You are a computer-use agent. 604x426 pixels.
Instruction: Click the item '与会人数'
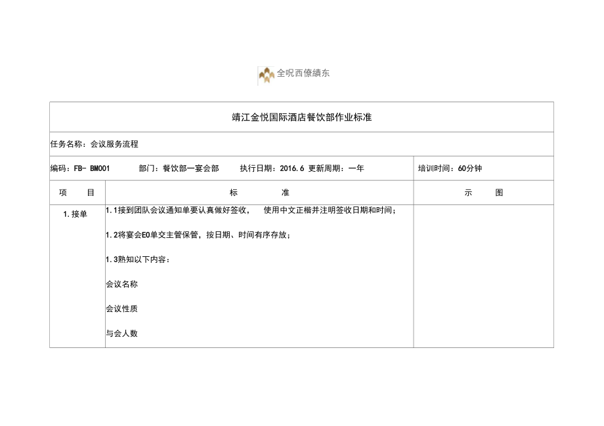(121, 334)
